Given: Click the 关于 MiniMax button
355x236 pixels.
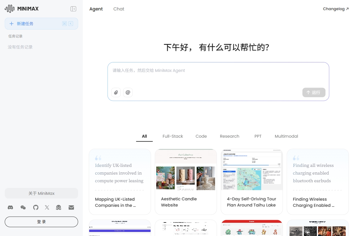Looking at the screenshot, I should coord(41,193).
